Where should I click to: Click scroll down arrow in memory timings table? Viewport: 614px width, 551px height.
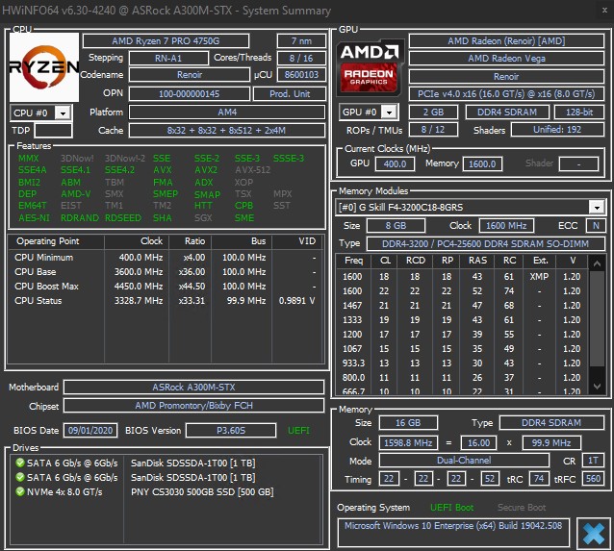597,387
